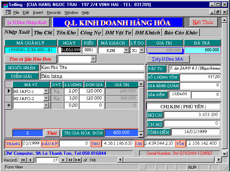This screenshot has height=172, width=230.
Task: Switch to the DM Vật Tư tab
Action: point(118,33)
